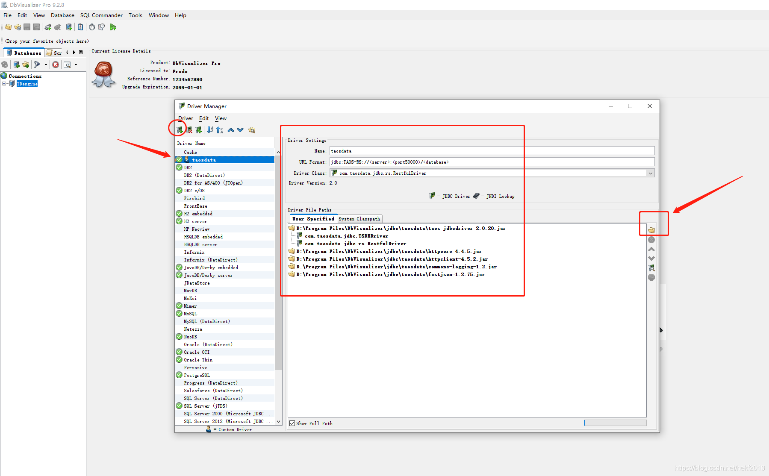Select the taosdata driver in list

225,160
